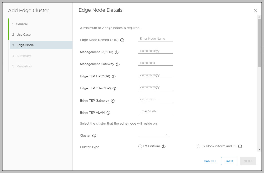Expand the Cluster dropdown
Screen dimensions: 264x173
click(x=154, y=135)
